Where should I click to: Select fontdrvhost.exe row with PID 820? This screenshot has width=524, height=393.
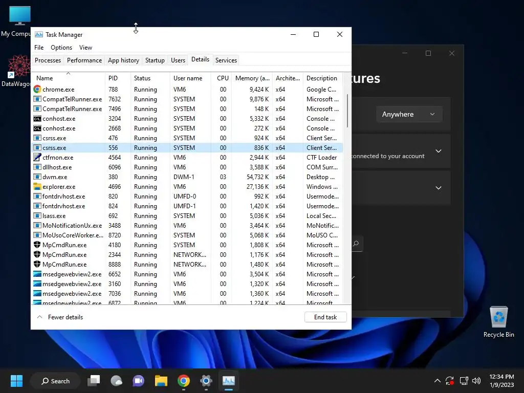(x=187, y=196)
